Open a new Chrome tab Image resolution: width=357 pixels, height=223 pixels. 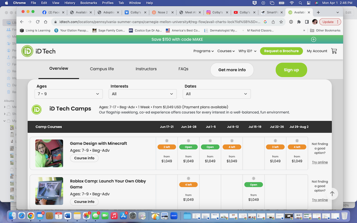(318, 12)
